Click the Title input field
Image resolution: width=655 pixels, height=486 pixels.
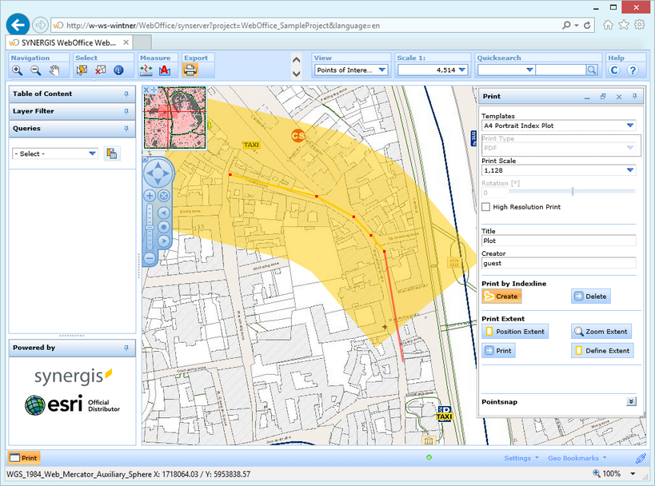point(558,241)
